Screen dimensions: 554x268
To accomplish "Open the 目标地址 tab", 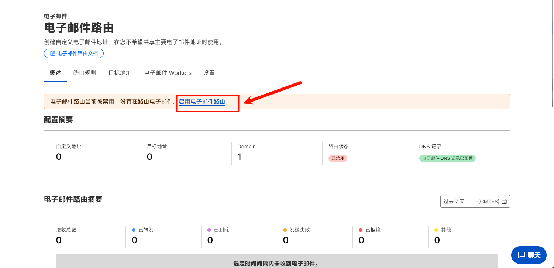I will tap(120, 73).
